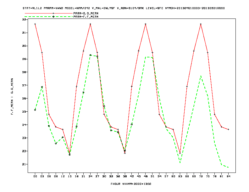Click the x-axis tick label 42

click(132, 176)
